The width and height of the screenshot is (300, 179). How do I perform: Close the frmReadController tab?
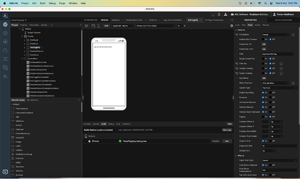pyautogui.click(x=145, y=20)
